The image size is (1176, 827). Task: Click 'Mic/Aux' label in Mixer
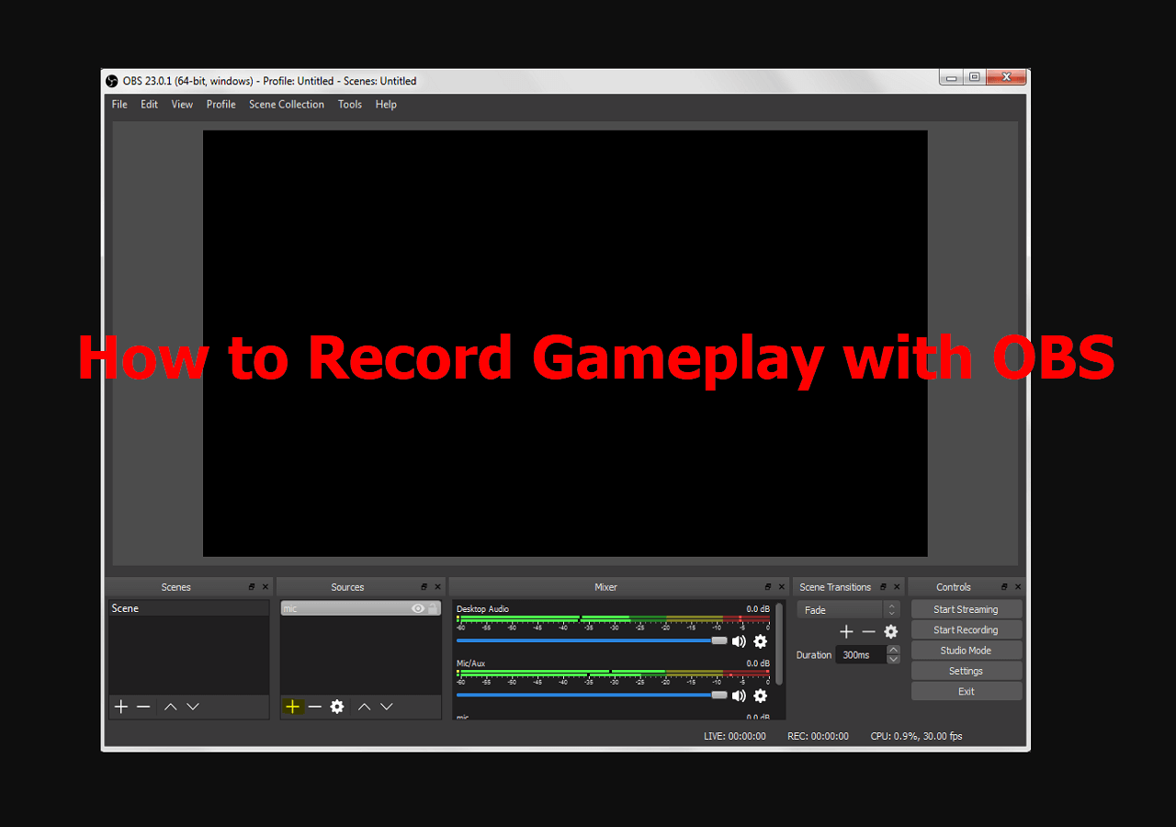click(470, 663)
